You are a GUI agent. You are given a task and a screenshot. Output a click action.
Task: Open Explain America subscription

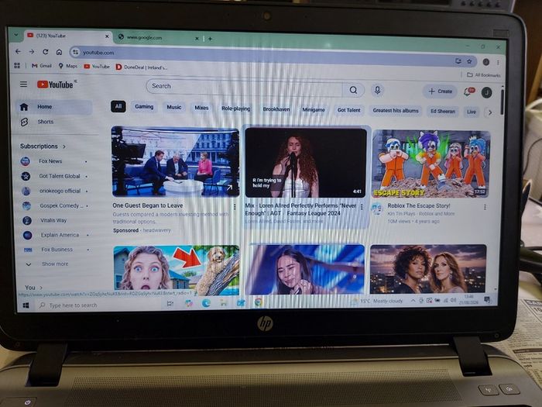tap(55, 235)
